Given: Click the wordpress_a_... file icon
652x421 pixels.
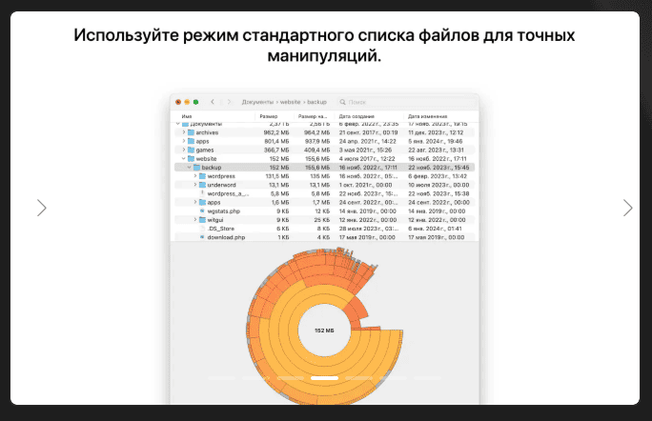Looking at the screenshot, I should (202, 193).
